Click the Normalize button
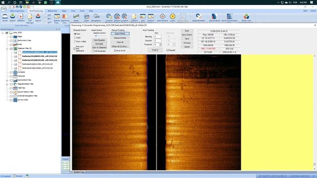This screenshot has width=317, height=178. pyautogui.click(x=99, y=44)
